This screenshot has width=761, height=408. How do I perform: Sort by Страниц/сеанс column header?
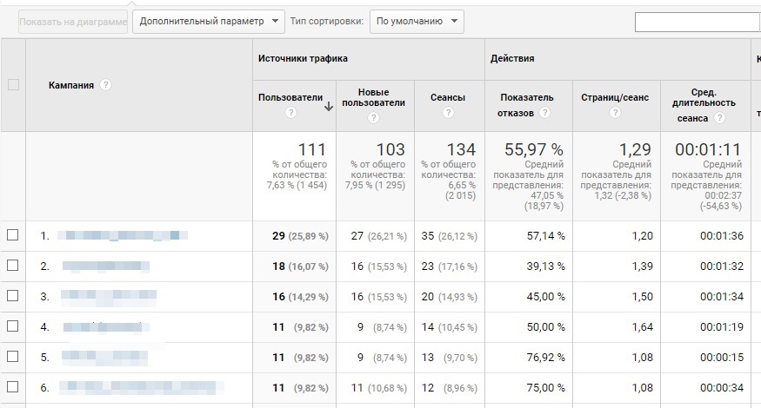click(x=615, y=97)
